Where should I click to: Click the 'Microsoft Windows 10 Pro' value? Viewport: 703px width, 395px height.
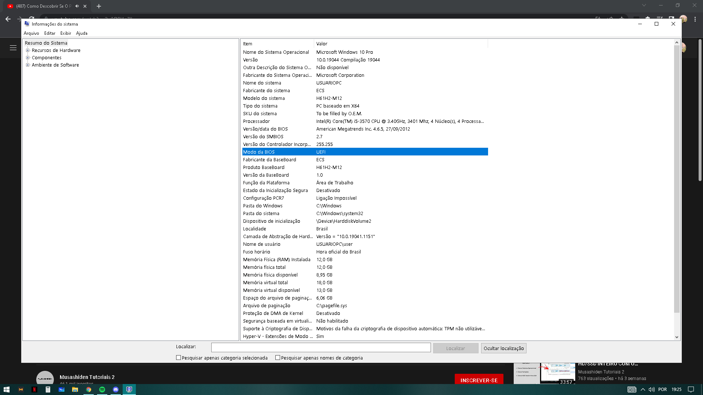pos(345,52)
